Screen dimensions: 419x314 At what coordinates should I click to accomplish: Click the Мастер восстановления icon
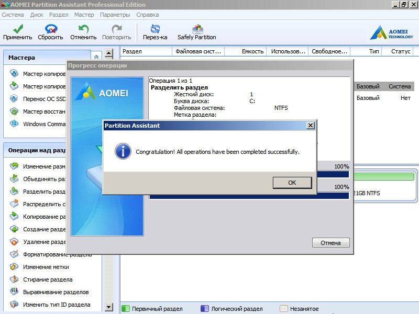(14, 111)
